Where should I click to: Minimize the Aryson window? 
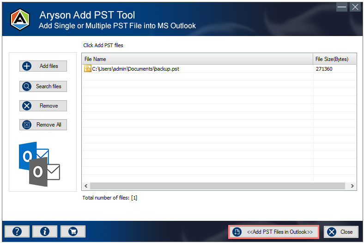[x=342, y=7]
